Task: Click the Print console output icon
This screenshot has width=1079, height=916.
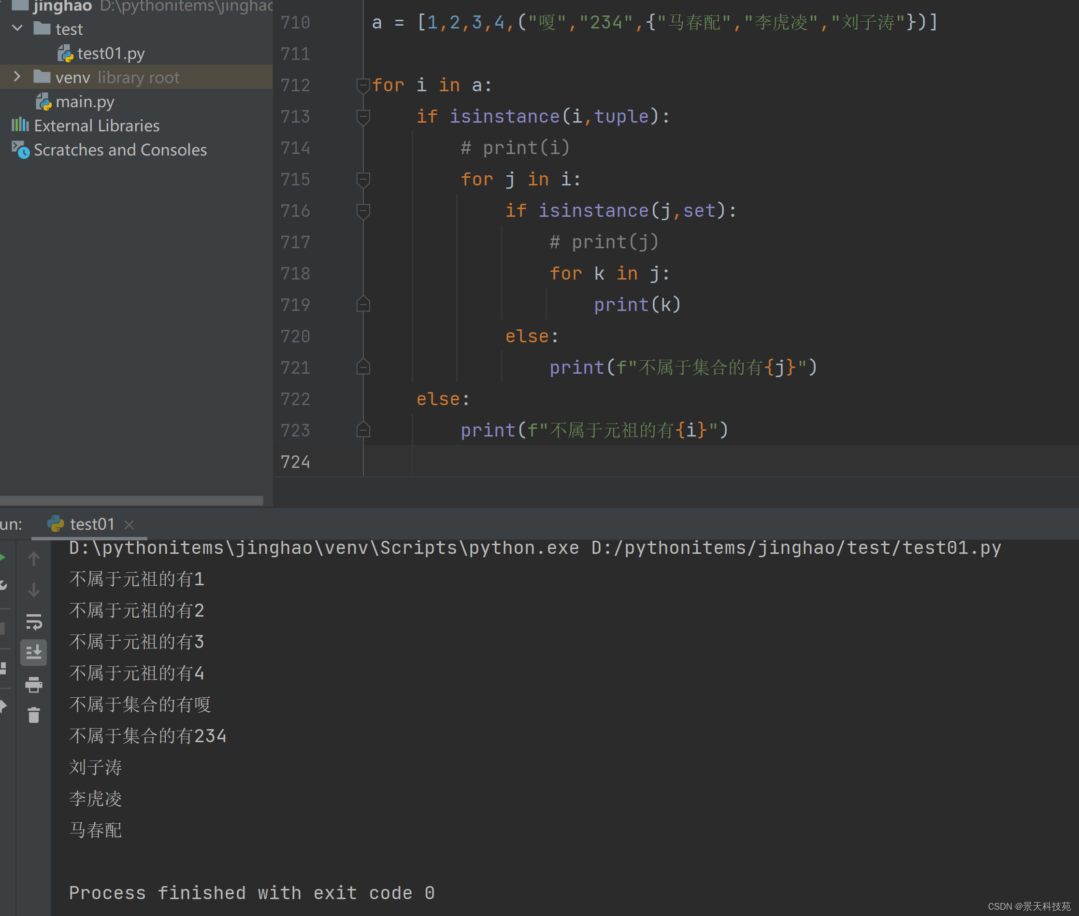Action: click(34, 684)
